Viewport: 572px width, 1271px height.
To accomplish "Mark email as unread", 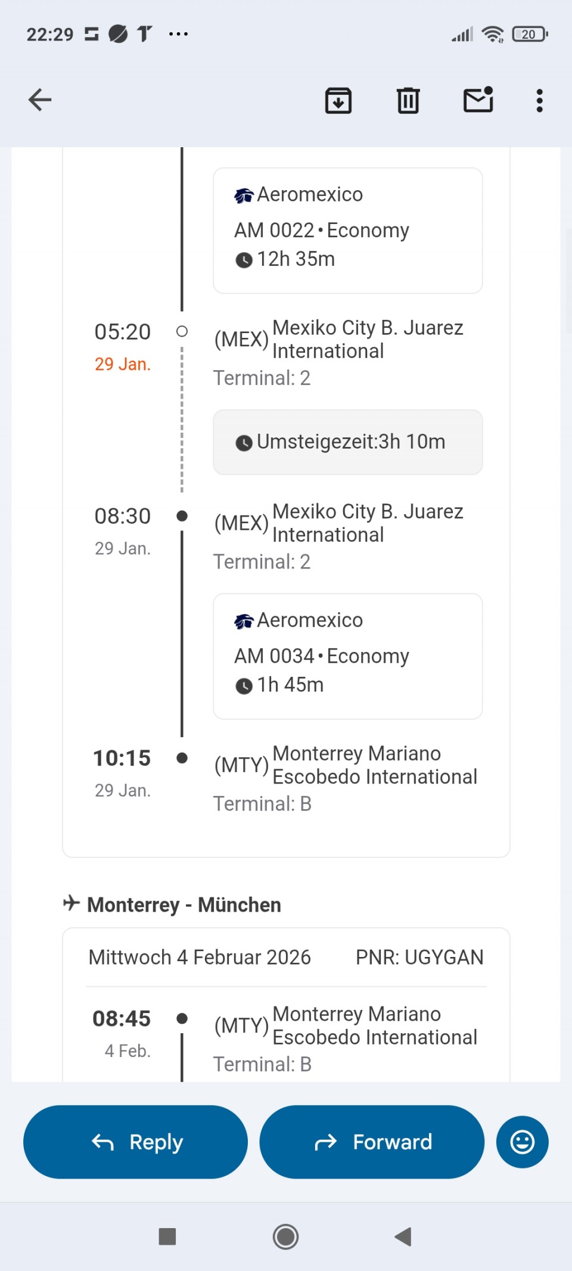I will (478, 100).
